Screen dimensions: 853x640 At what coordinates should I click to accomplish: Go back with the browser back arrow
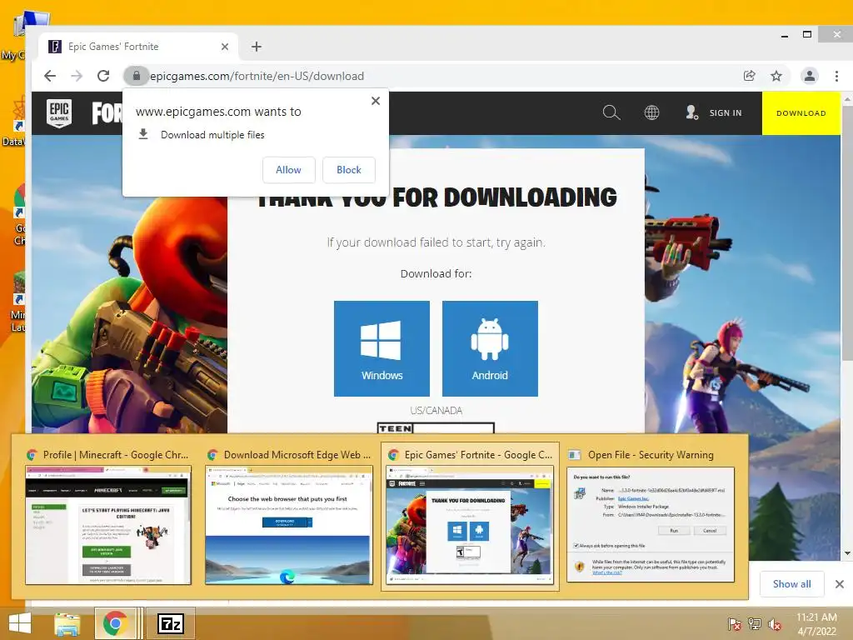click(x=49, y=76)
